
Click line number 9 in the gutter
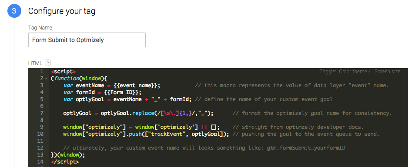[42, 127]
